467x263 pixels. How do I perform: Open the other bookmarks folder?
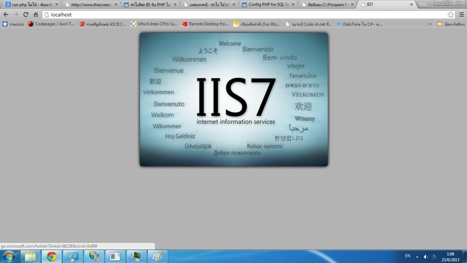tap(451, 24)
